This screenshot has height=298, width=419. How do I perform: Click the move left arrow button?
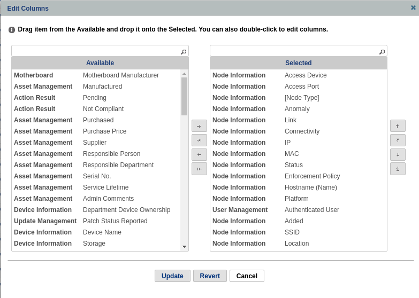tap(199, 155)
